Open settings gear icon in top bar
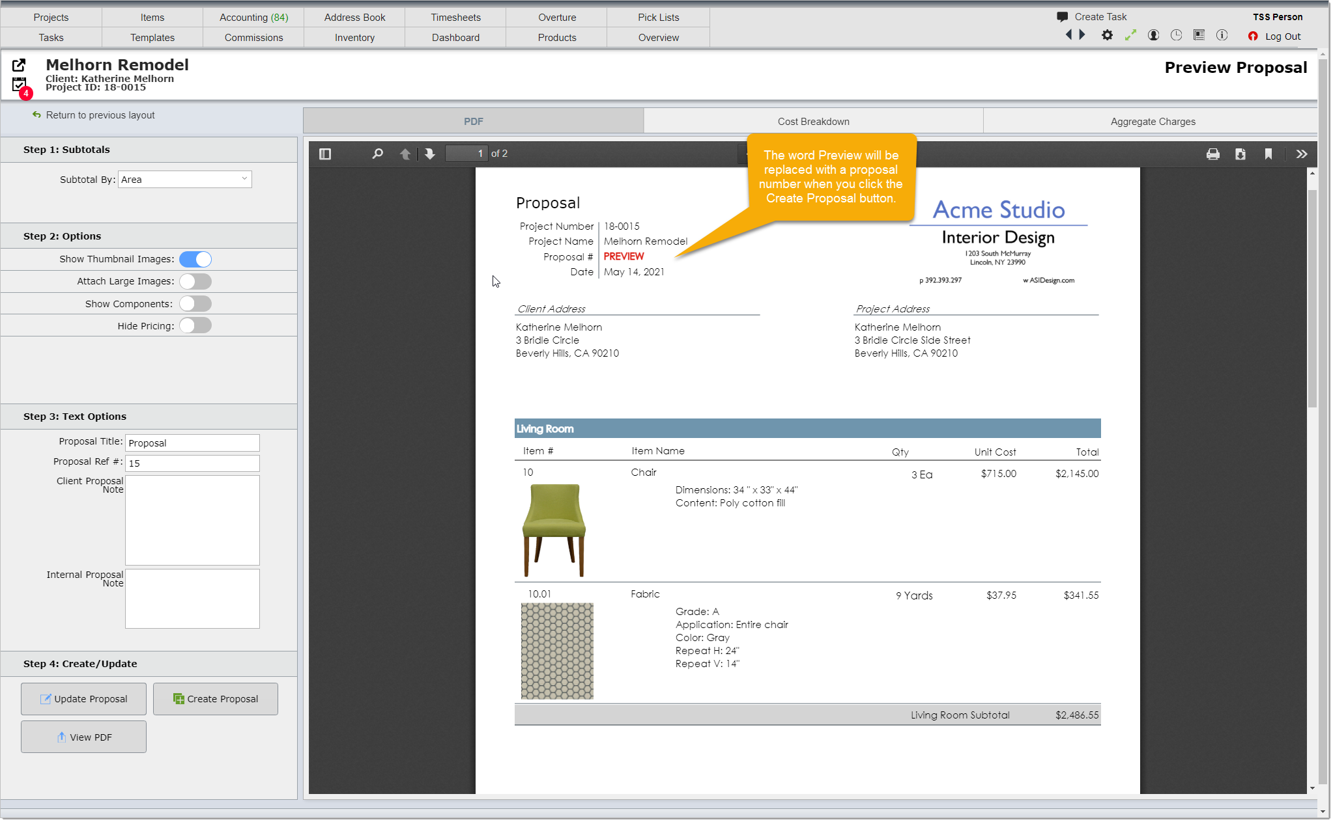 pos(1107,35)
